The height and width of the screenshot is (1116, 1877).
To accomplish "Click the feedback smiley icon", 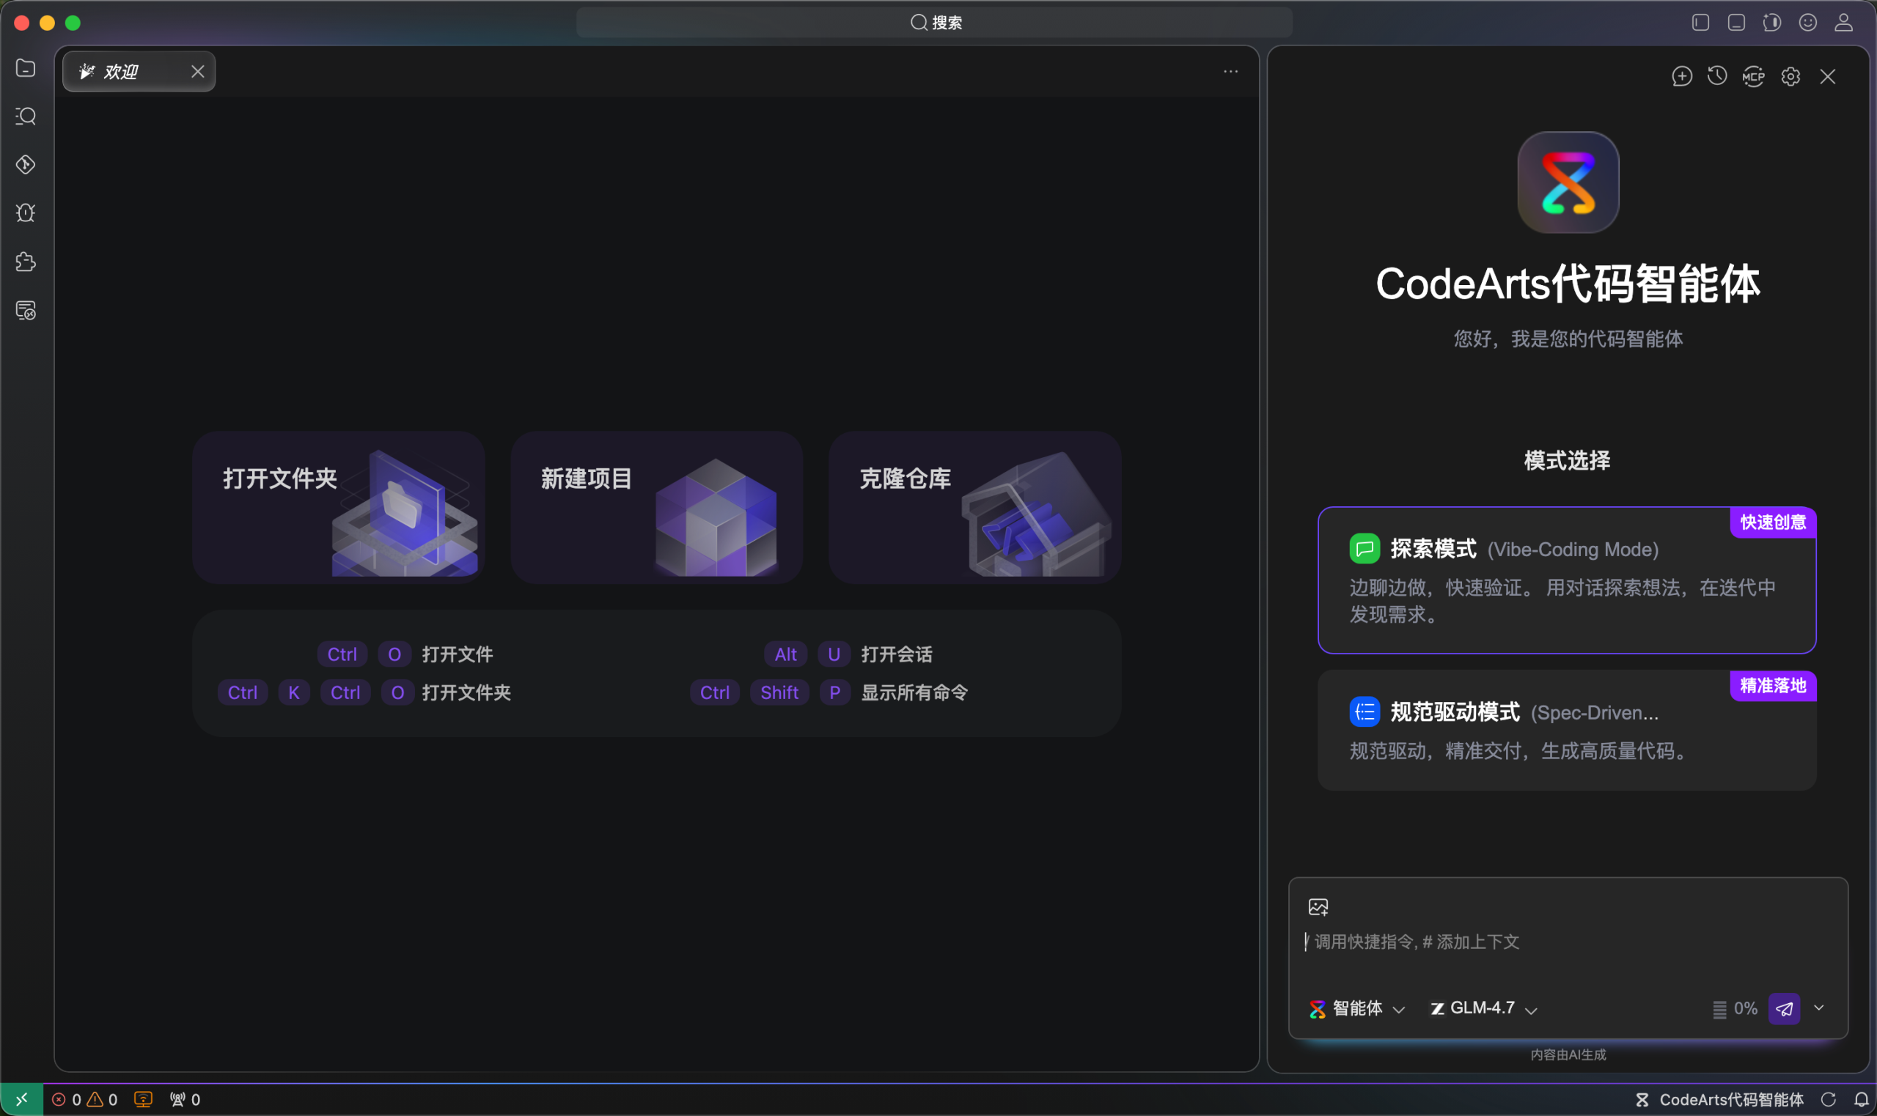I will coord(1808,23).
